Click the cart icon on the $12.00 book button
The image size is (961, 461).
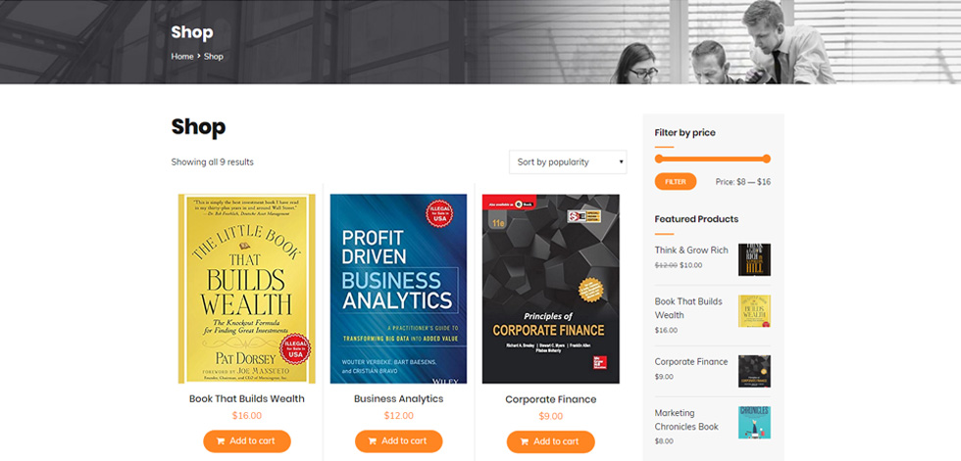coord(373,440)
